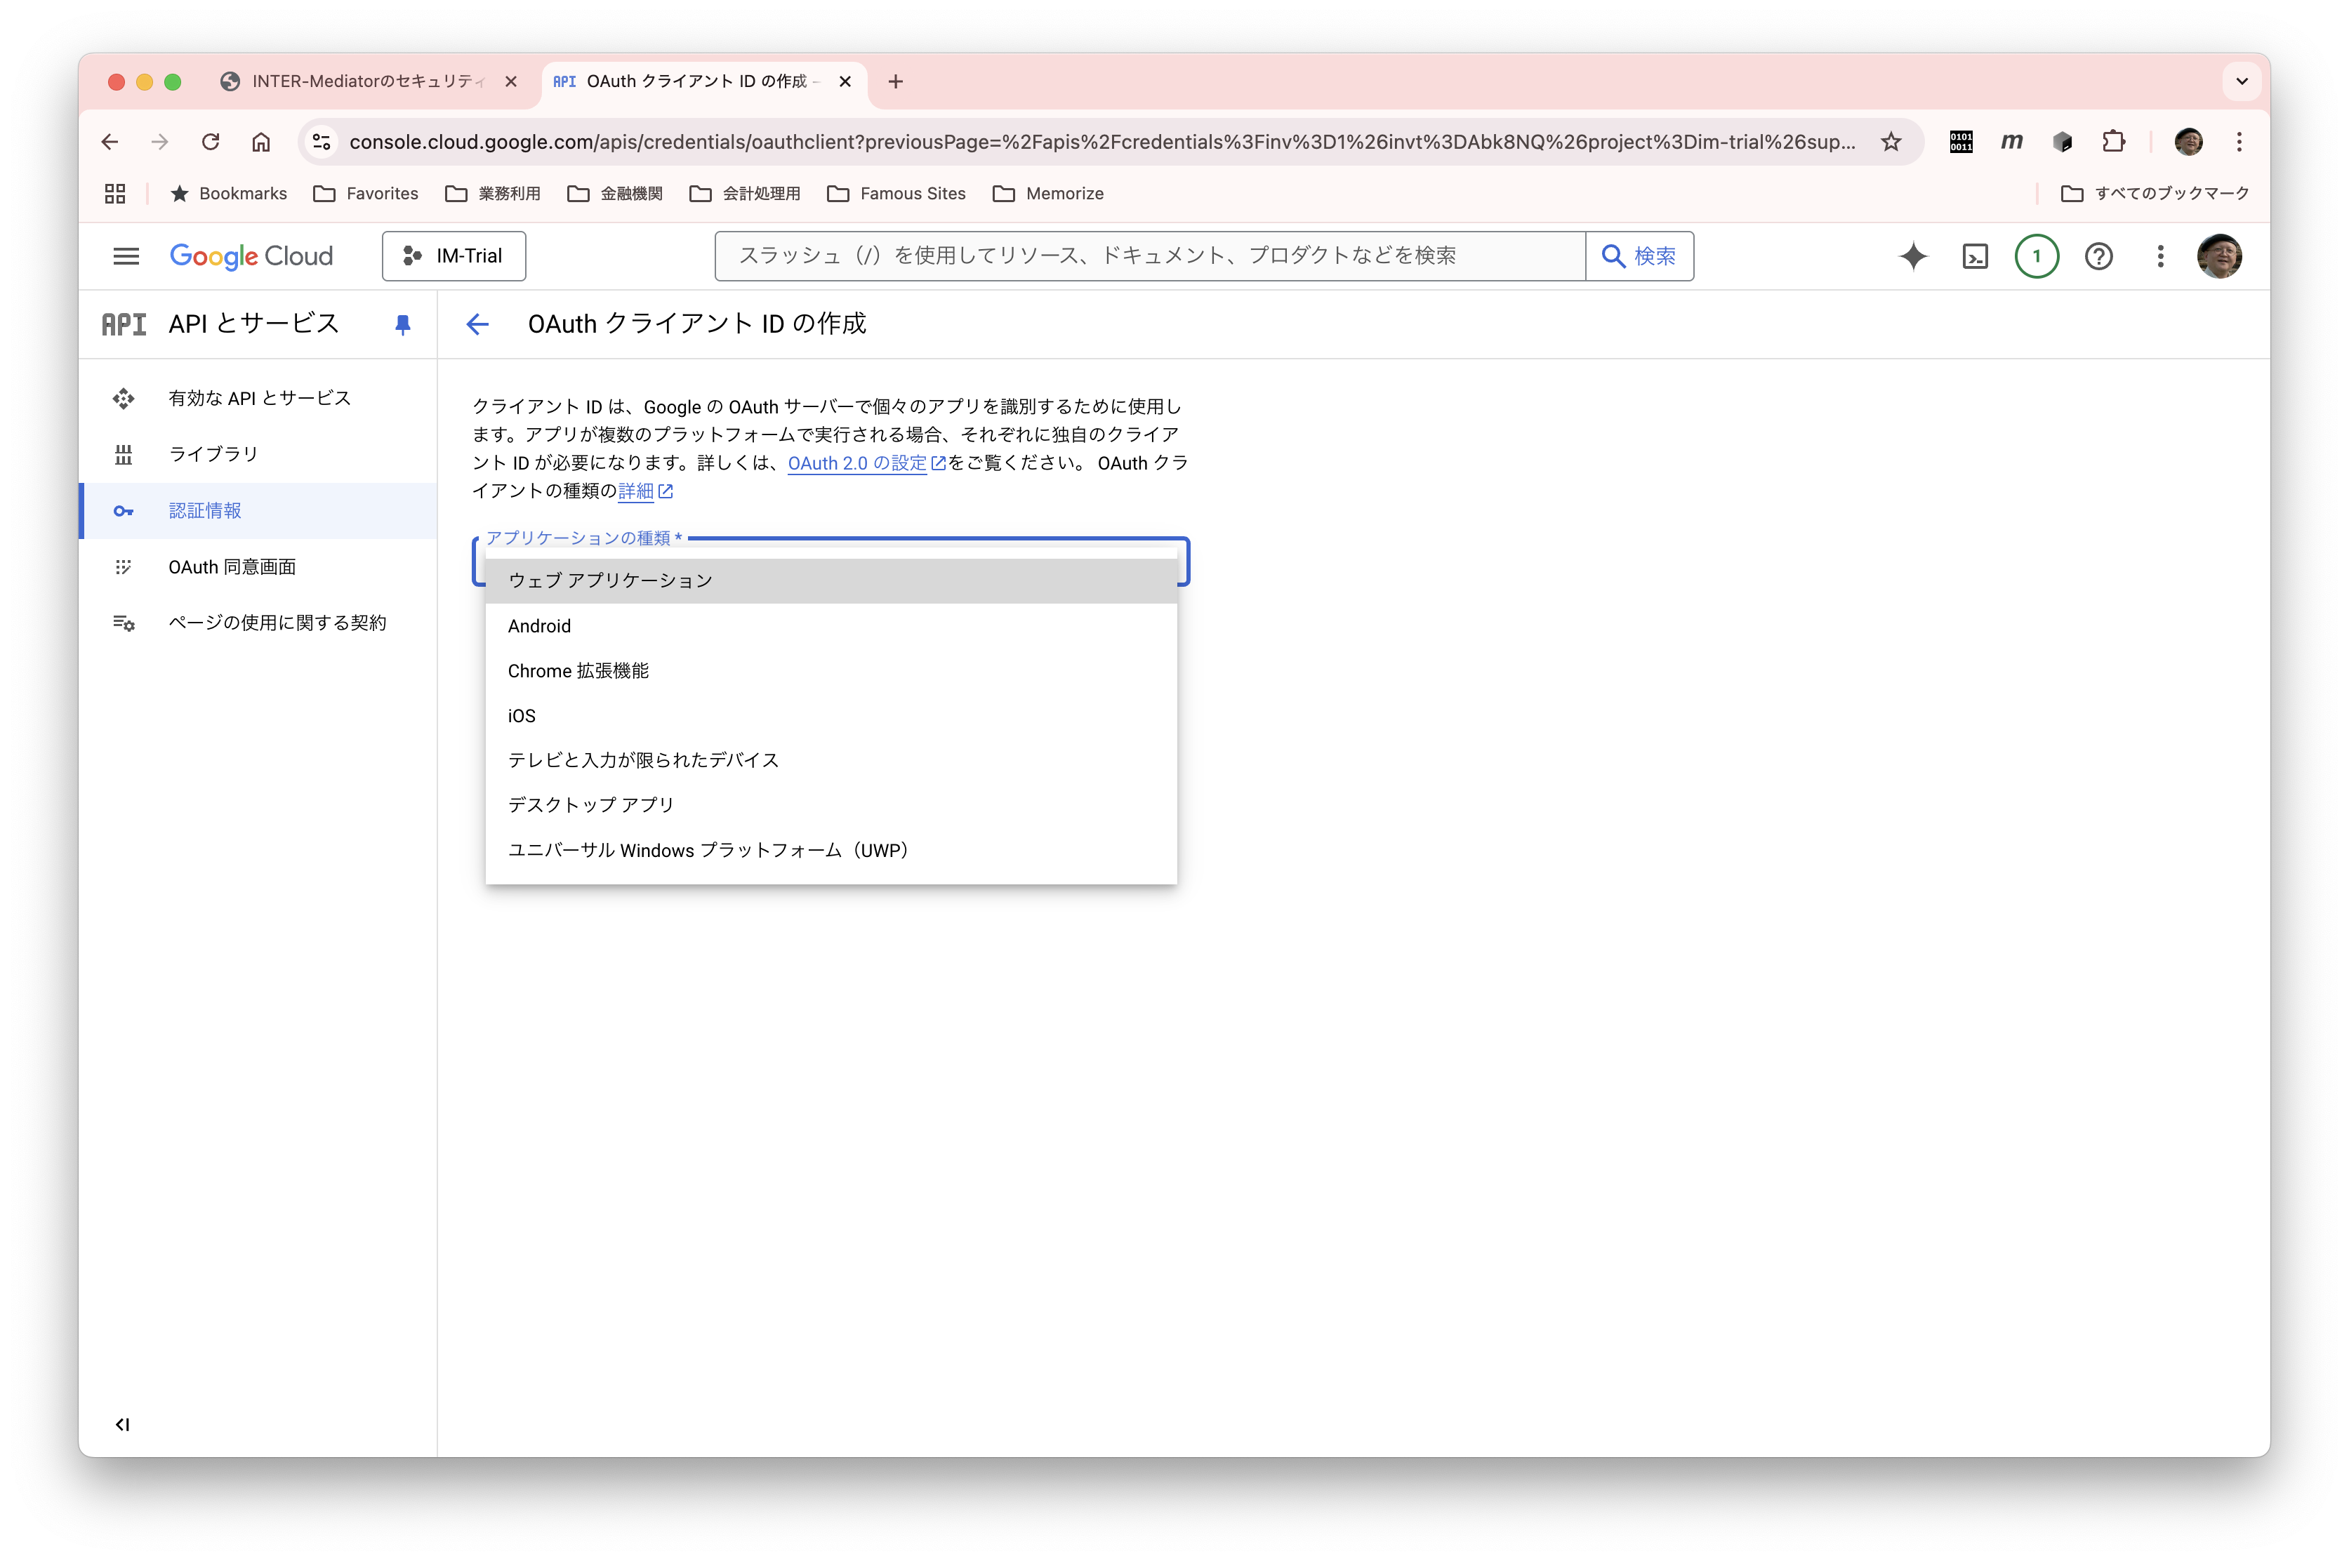Go back using arrow beside OAuth クライアント ID の作成
The image size is (2349, 1561).
(x=478, y=324)
